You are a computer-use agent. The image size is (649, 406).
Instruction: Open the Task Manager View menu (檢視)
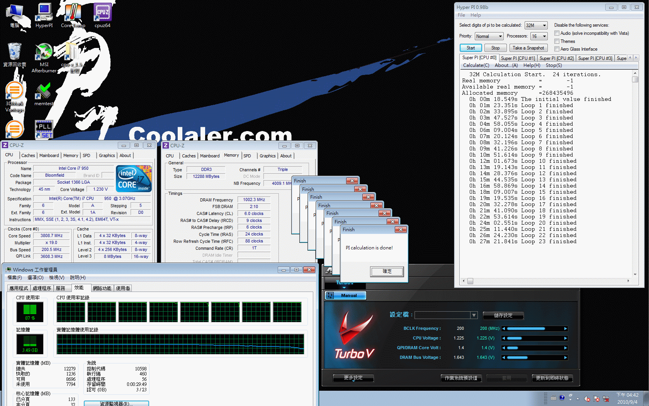[x=57, y=278]
